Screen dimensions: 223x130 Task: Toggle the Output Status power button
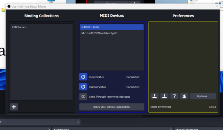tap(83, 87)
